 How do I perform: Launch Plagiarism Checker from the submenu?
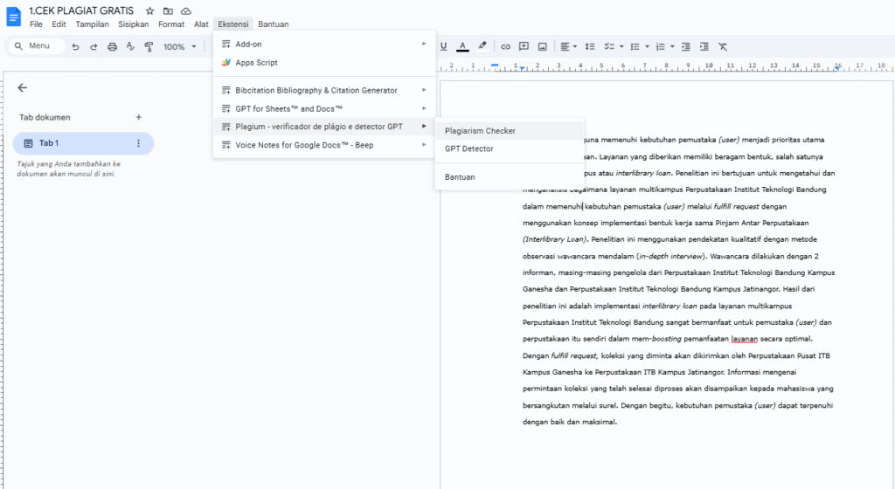(x=510, y=130)
